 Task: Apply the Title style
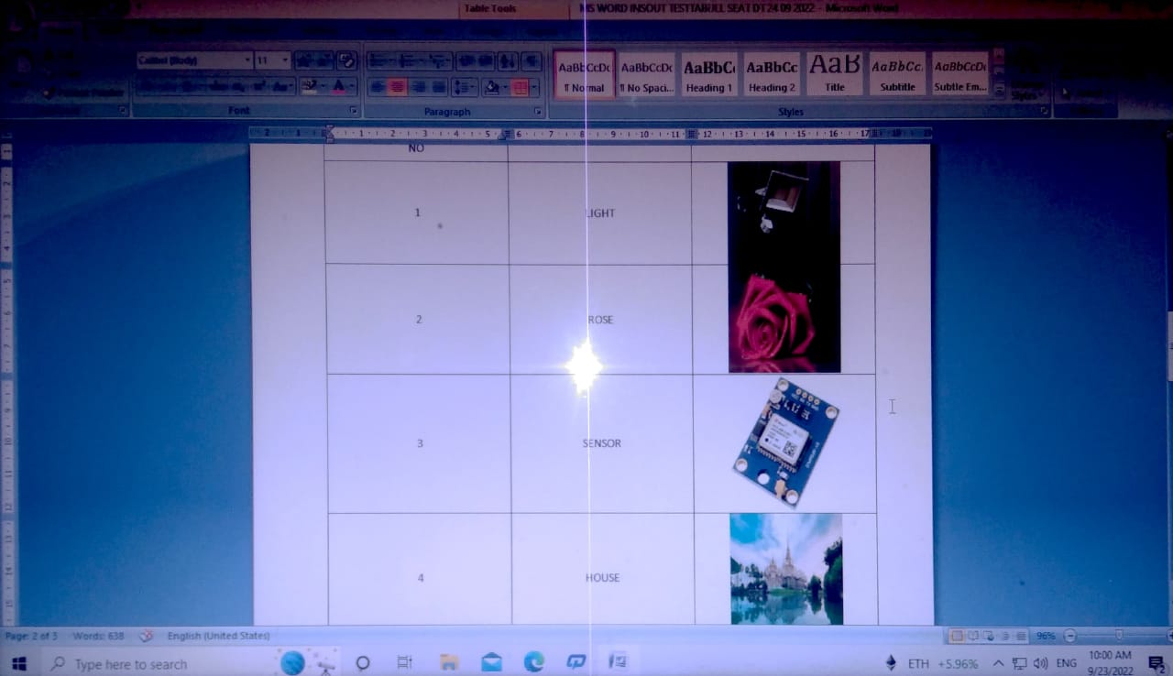(834, 74)
